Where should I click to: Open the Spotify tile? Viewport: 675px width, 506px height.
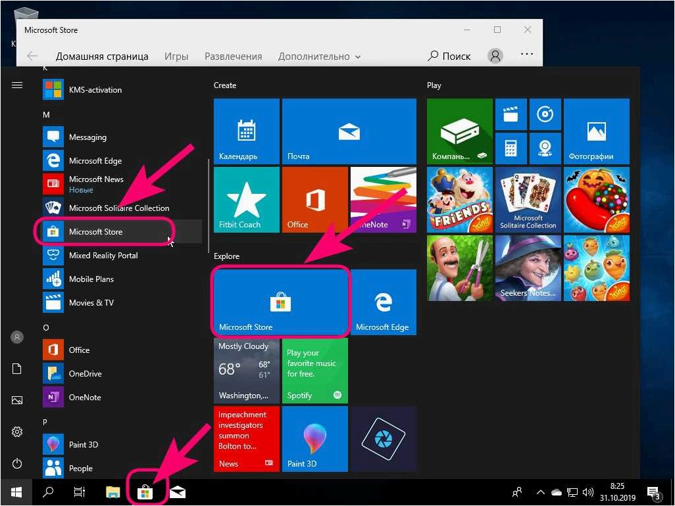315,371
